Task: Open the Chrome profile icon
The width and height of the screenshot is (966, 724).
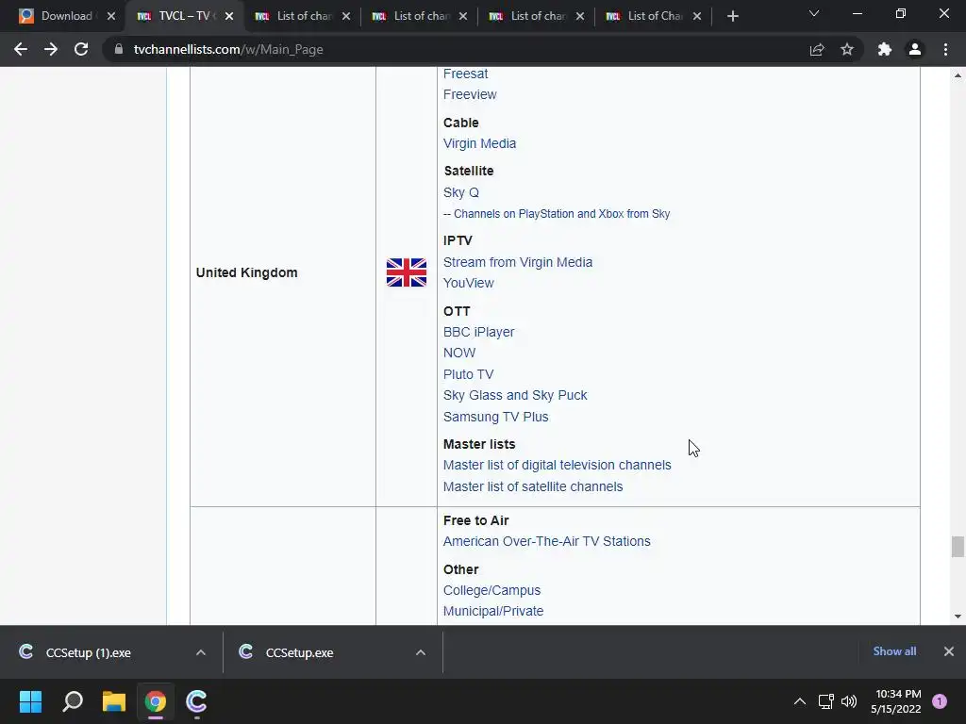Action: [915, 49]
